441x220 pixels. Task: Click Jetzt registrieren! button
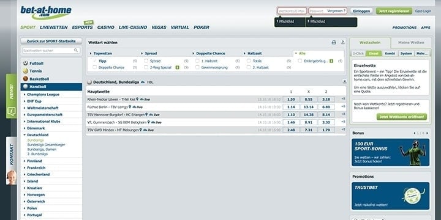[x=394, y=11]
